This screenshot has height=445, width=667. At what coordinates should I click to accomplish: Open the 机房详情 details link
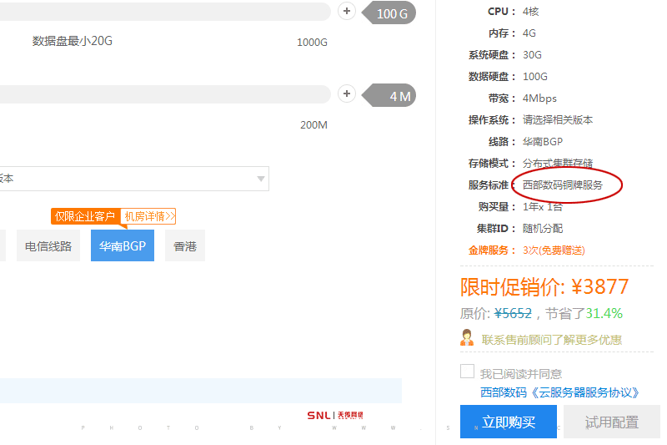tap(149, 216)
